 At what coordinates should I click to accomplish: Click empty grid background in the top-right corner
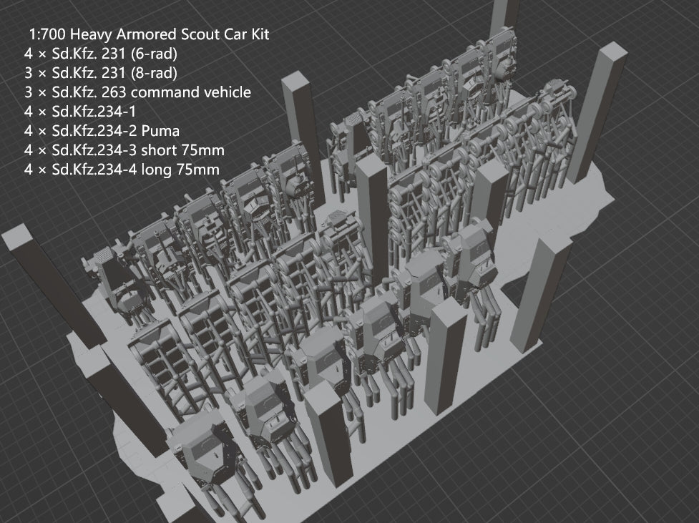658,29
